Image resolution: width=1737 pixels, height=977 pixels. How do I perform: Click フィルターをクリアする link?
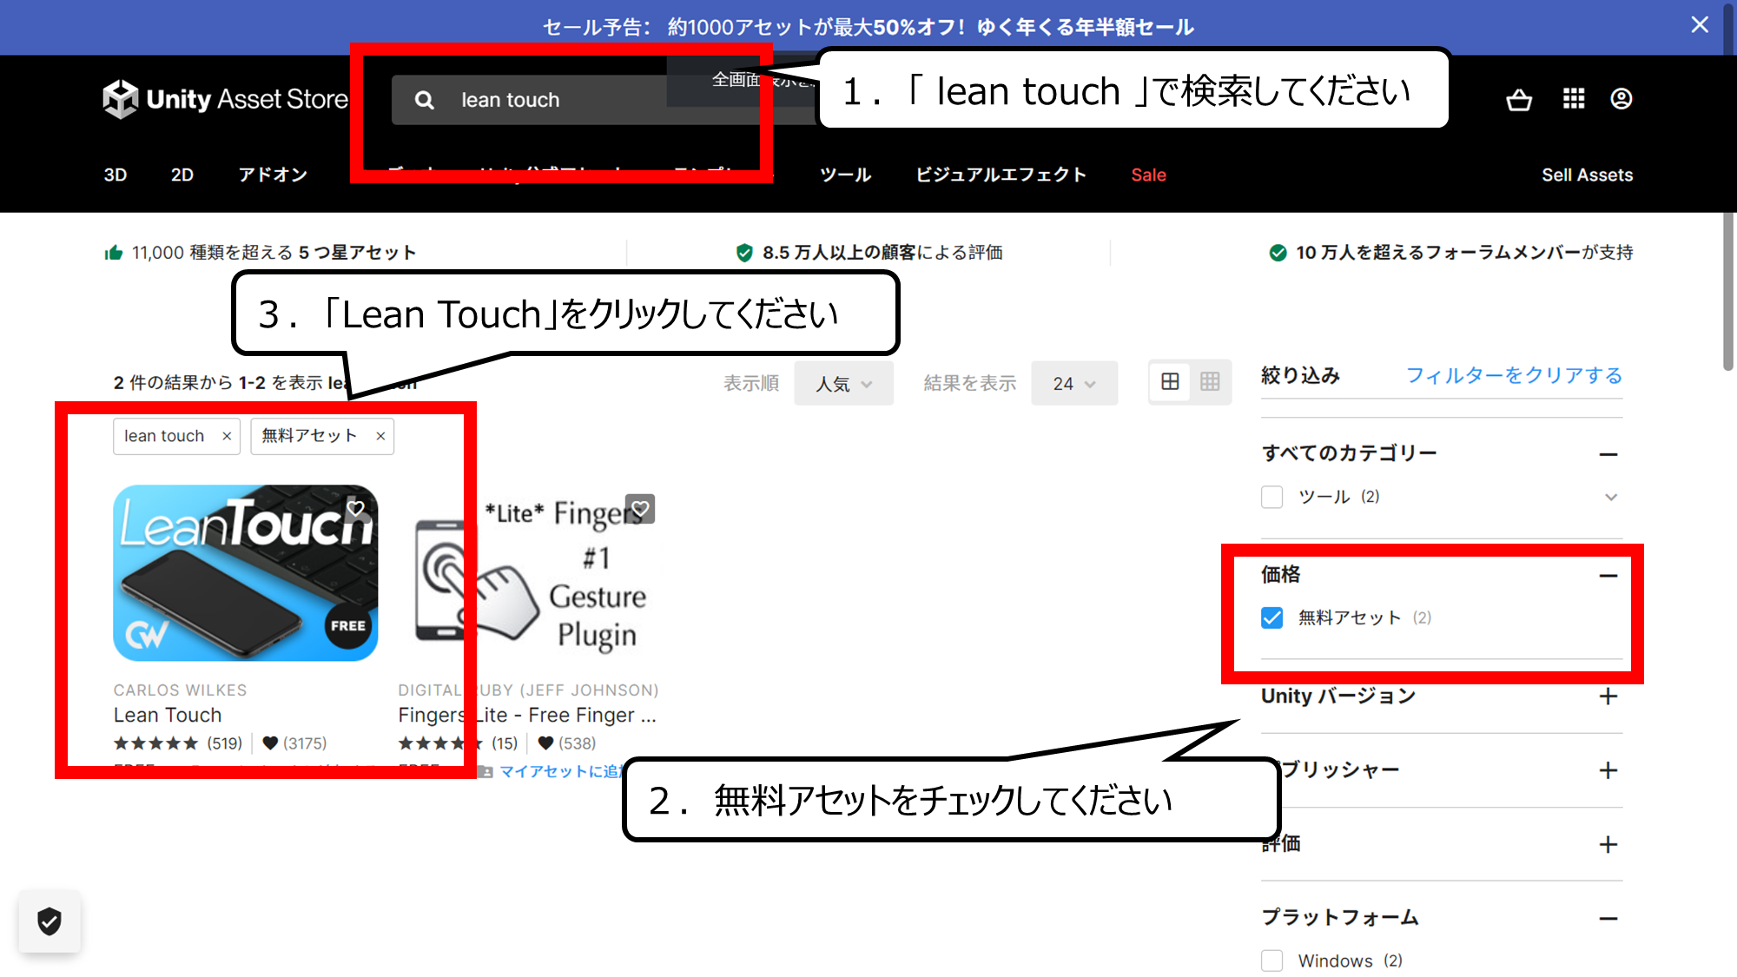(x=1514, y=375)
